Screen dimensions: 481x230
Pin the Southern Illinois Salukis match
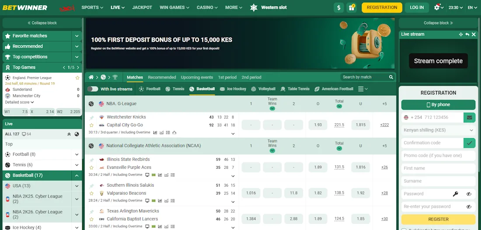[91, 186]
